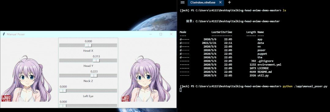Maximize the Manual Poser window
Viewport: 330px width, 112px height.
point(161,34)
